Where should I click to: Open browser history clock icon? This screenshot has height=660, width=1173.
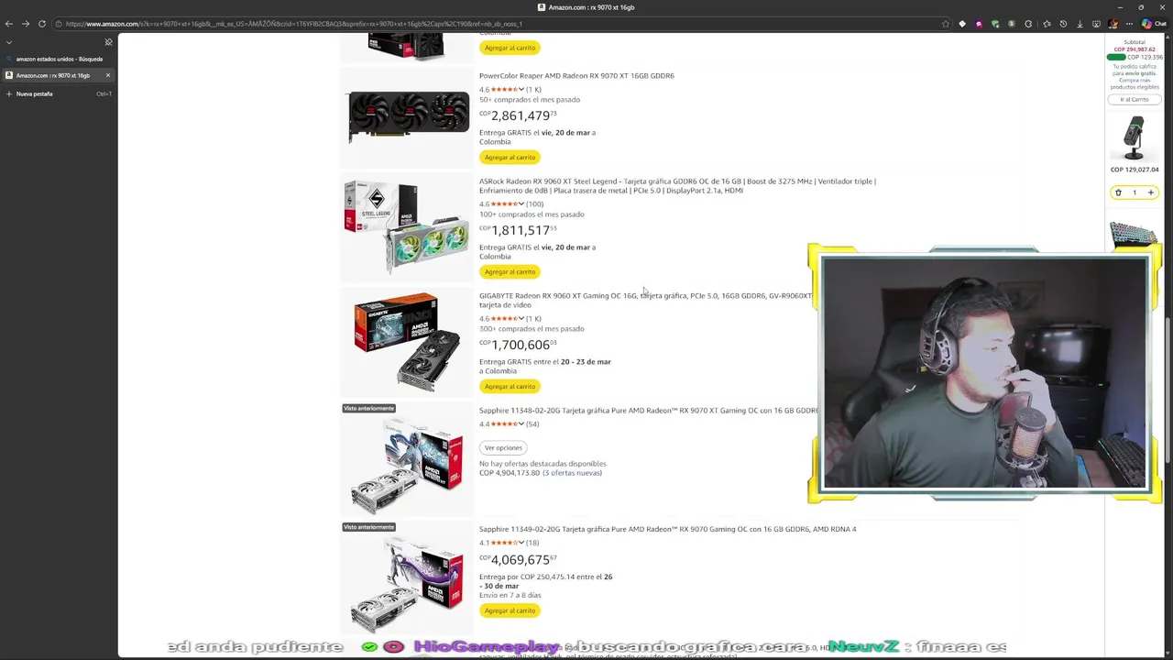pos(1063,24)
